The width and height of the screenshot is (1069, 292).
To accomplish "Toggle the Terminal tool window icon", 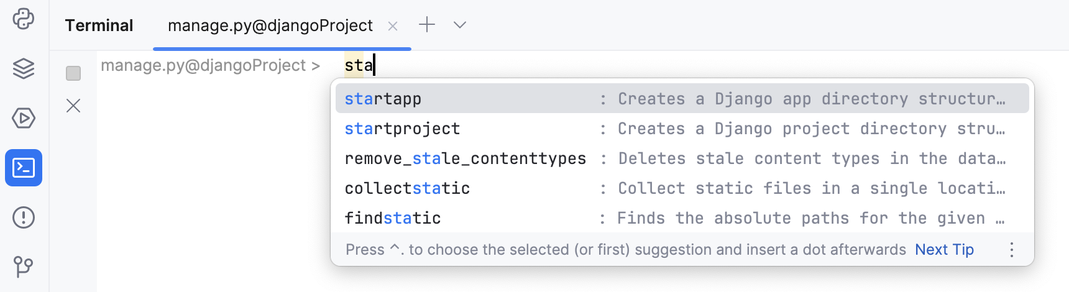I will click(24, 168).
